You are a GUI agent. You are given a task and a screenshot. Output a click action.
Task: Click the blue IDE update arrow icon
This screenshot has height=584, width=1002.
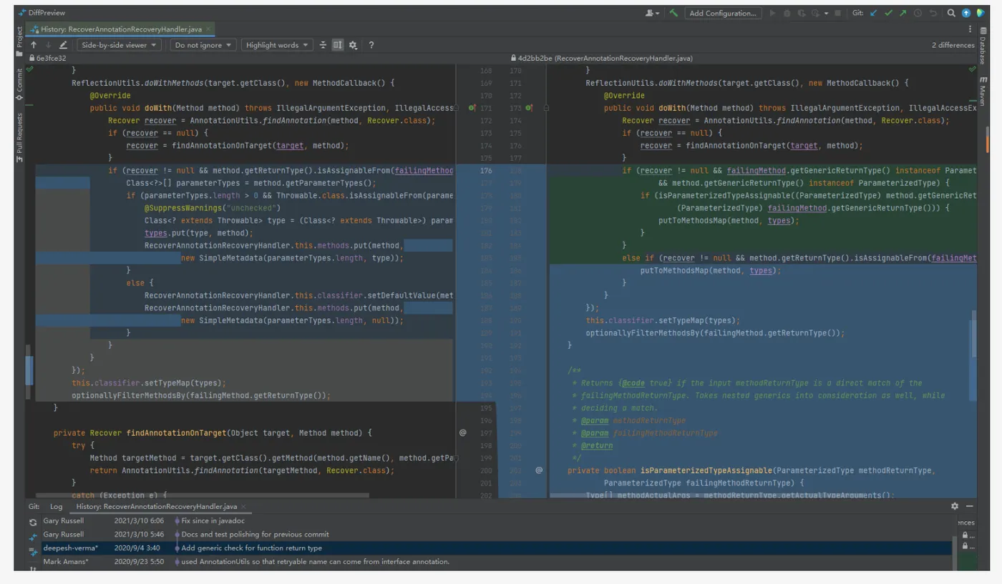966,13
